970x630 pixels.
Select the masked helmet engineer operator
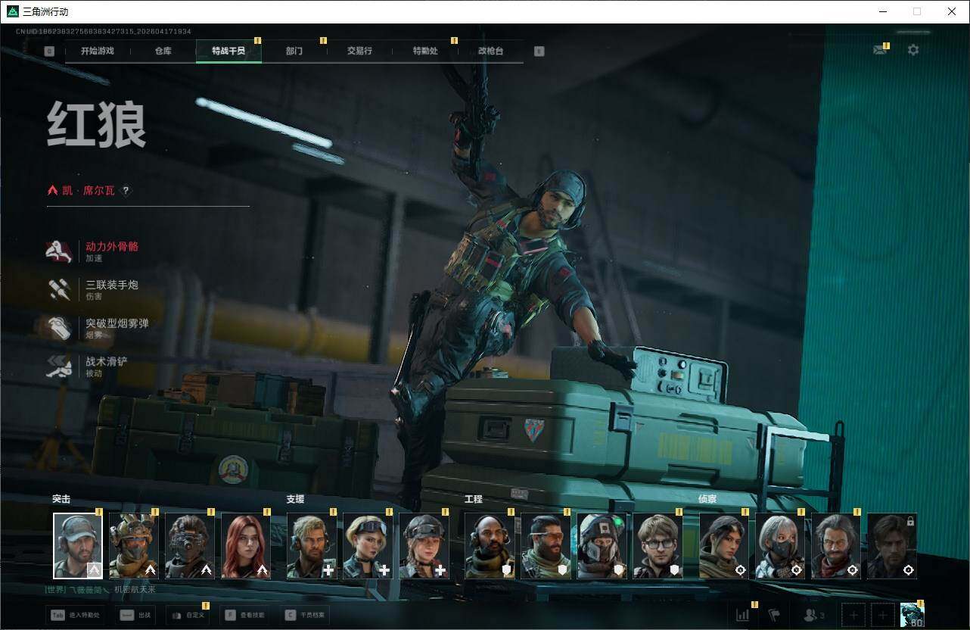[602, 546]
